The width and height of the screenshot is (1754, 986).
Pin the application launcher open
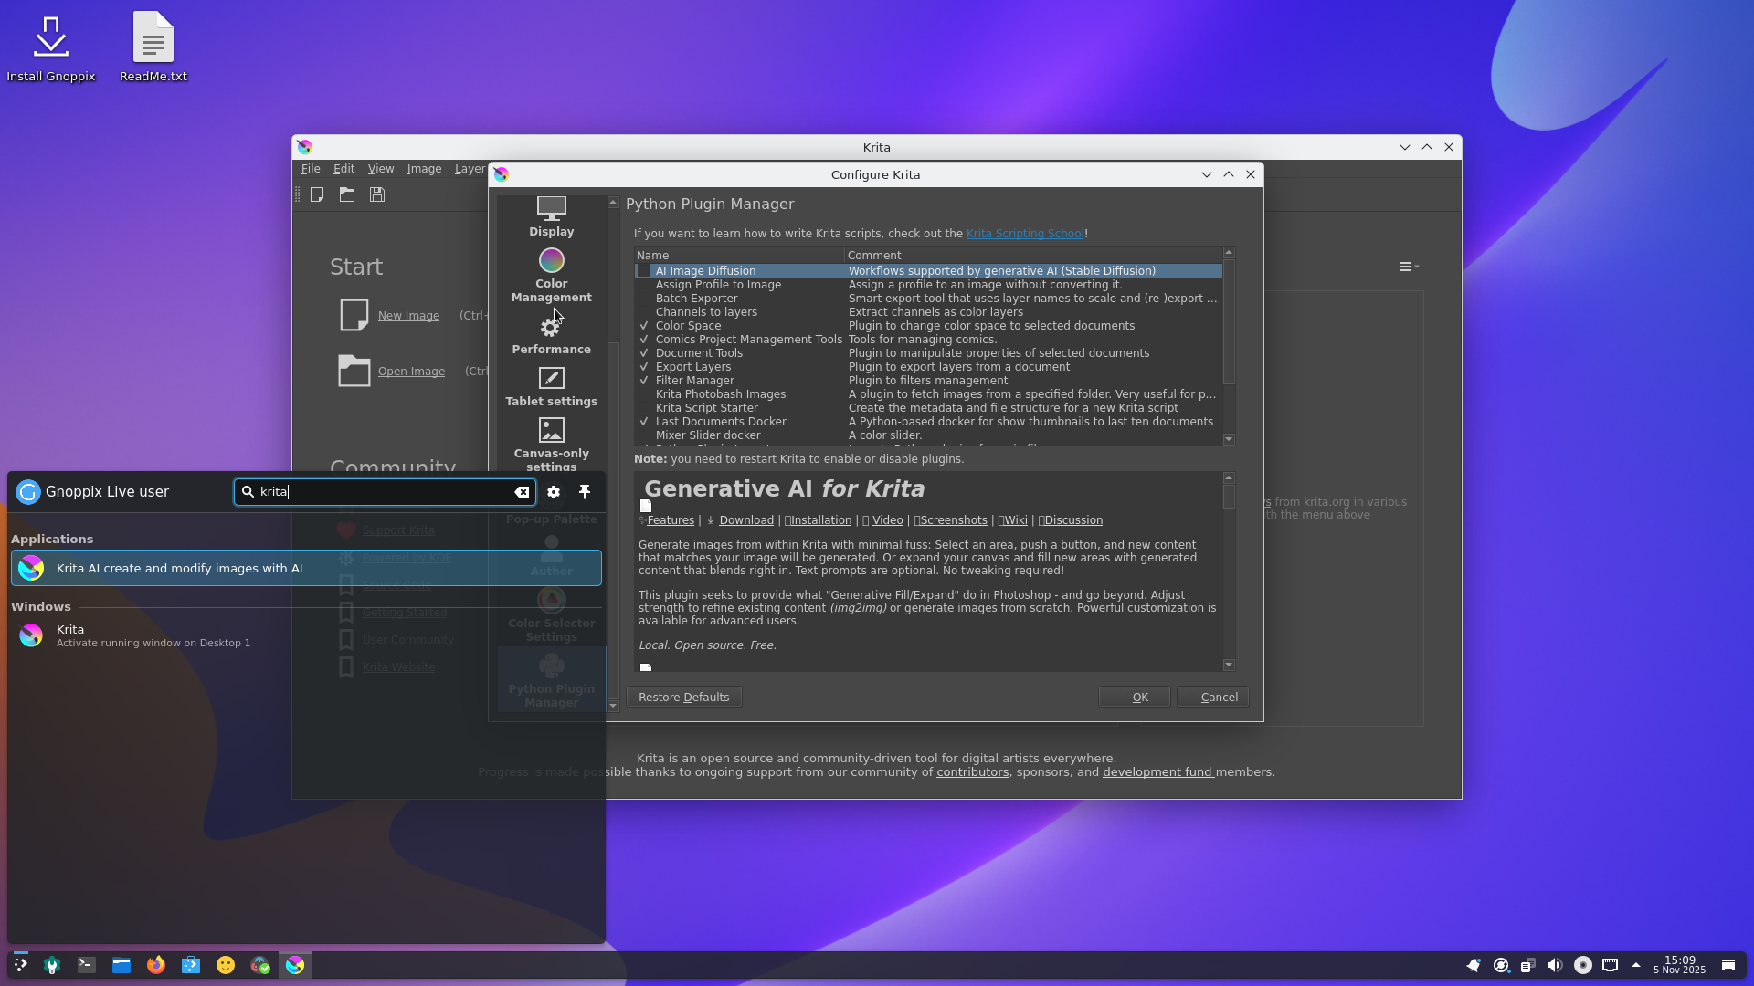(x=585, y=492)
